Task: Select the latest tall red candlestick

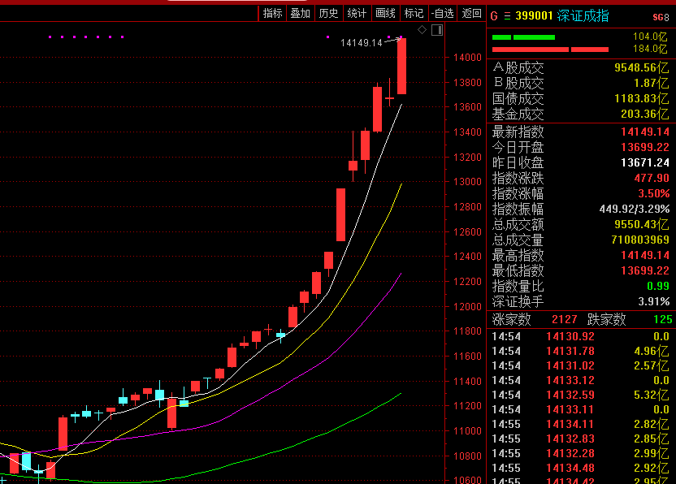Action: (x=401, y=66)
